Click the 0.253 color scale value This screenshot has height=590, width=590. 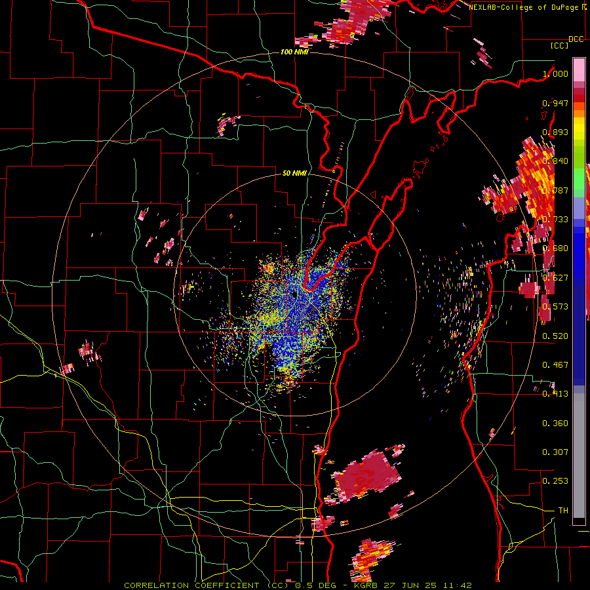[x=555, y=481]
